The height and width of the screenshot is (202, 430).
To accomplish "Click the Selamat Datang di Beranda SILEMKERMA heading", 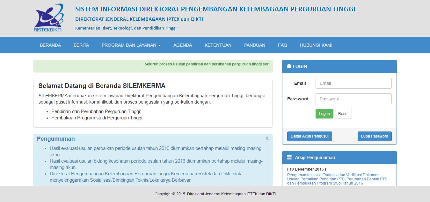I will tap(102, 86).
